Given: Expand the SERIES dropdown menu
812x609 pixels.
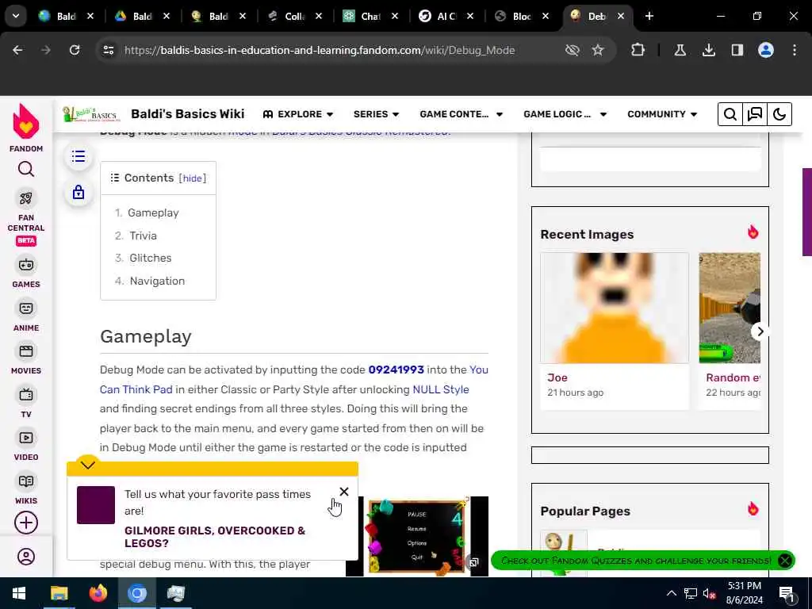Looking at the screenshot, I should (x=377, y=114).
